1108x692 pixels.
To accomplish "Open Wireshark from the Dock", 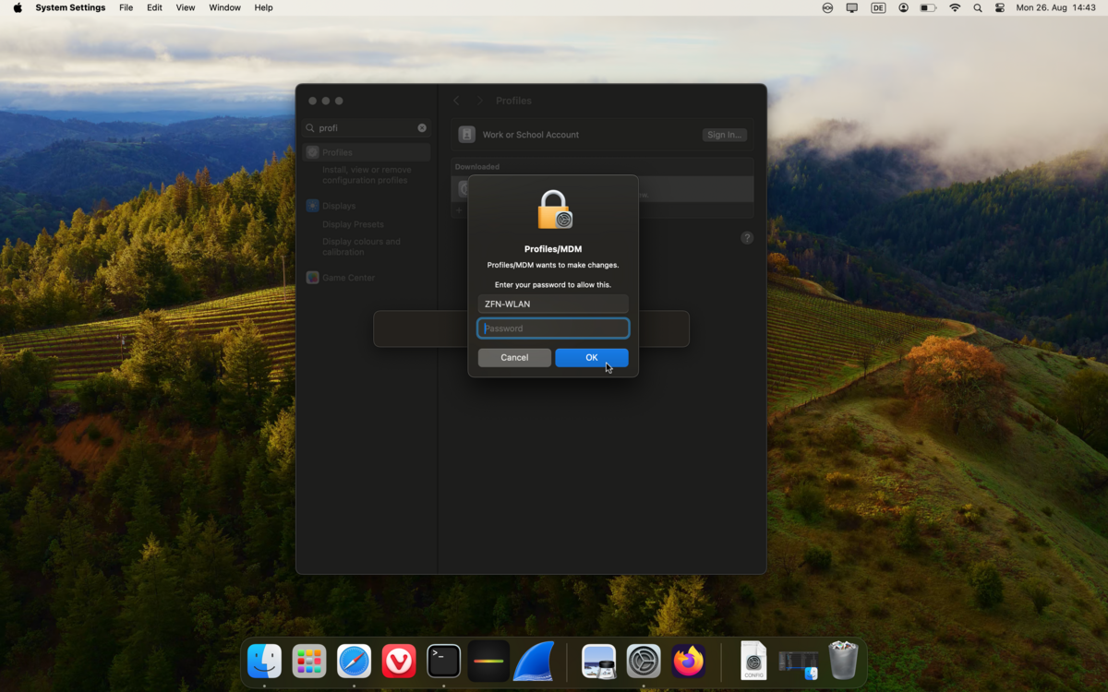I will (x=534, y=662).
